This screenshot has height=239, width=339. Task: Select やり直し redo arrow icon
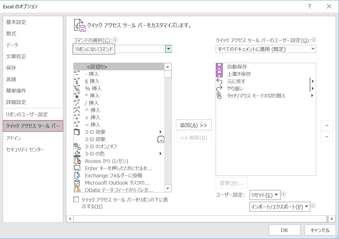coord(219,88)
